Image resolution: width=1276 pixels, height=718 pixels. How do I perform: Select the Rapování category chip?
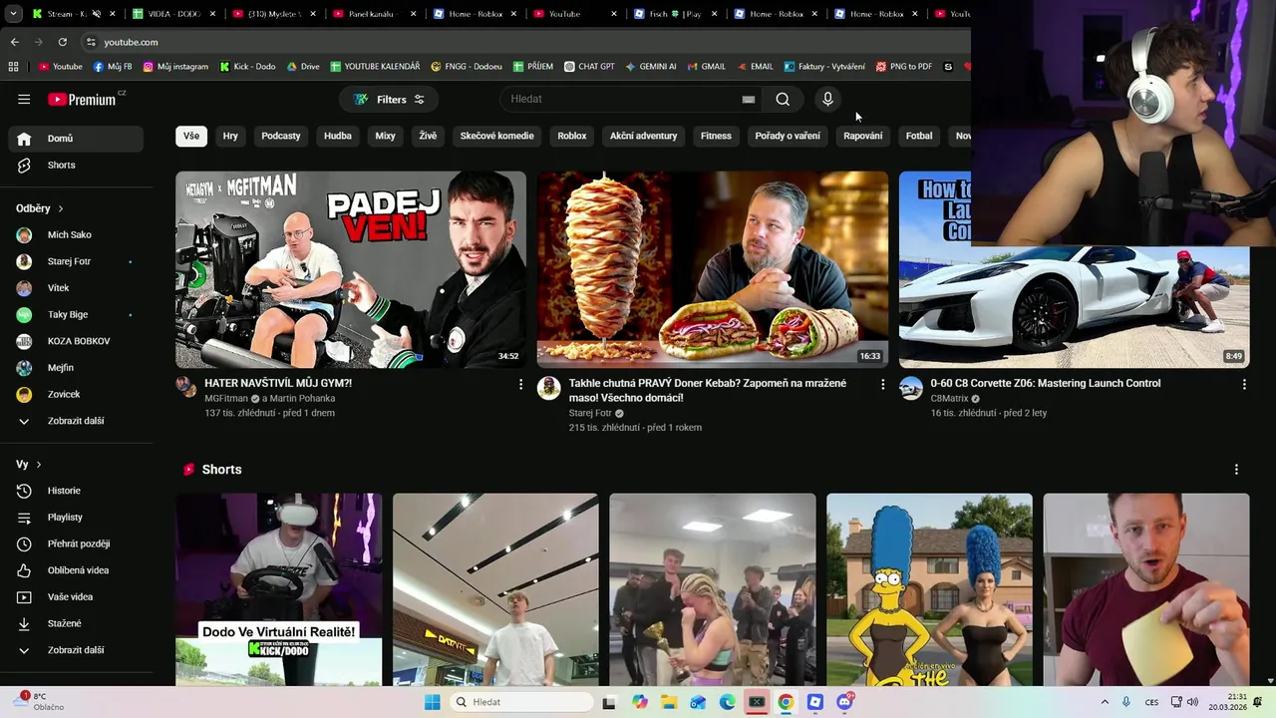(x=862, y=136)
